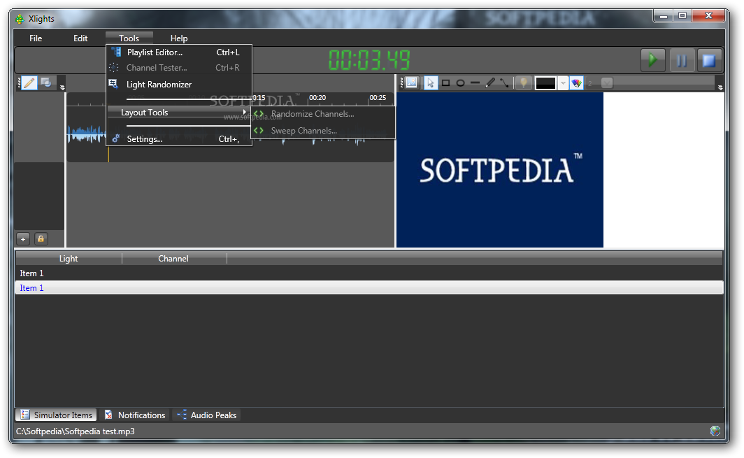Choose Playlist Editor from Tools menu

click(x=179, y=52)
